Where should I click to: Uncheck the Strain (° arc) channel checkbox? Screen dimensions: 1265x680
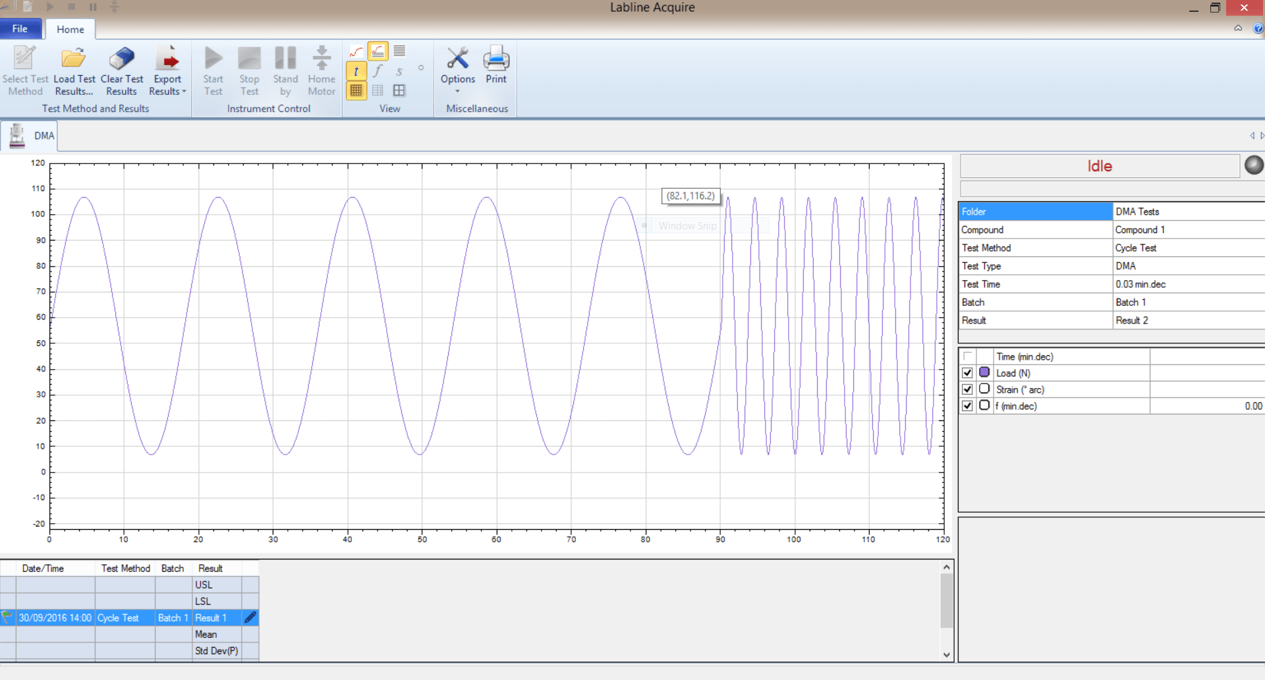967,389
